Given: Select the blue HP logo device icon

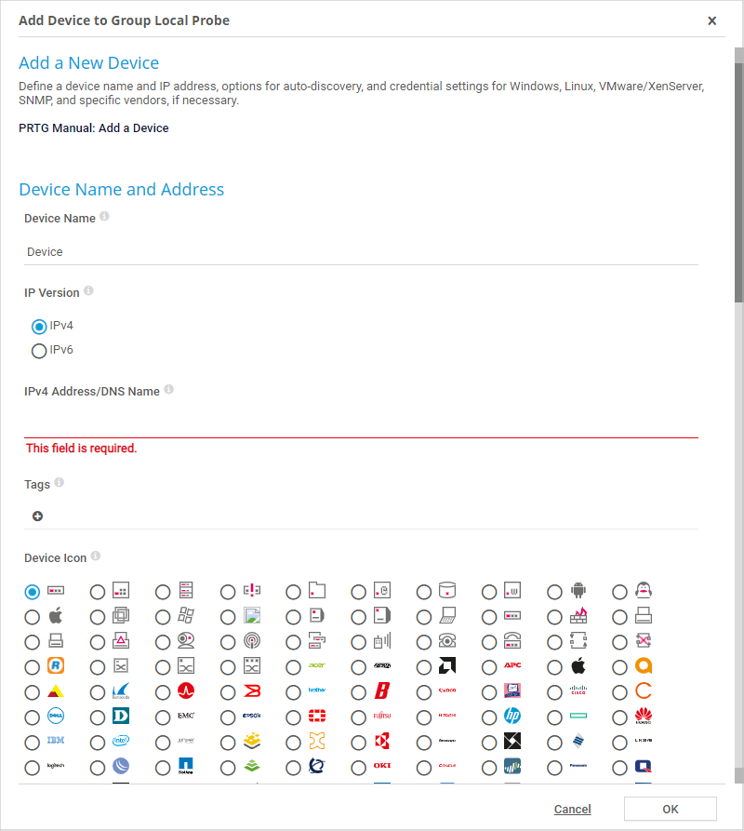Looking at the screenshot, I should click(x=489, y=717).
